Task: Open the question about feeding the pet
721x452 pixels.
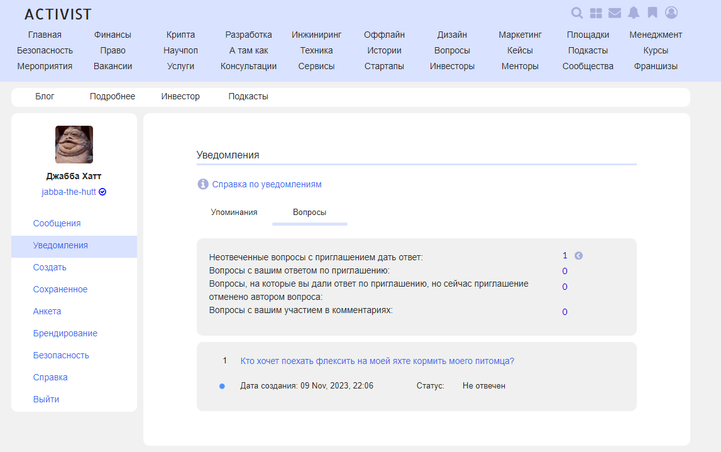Action: point(377,361)
